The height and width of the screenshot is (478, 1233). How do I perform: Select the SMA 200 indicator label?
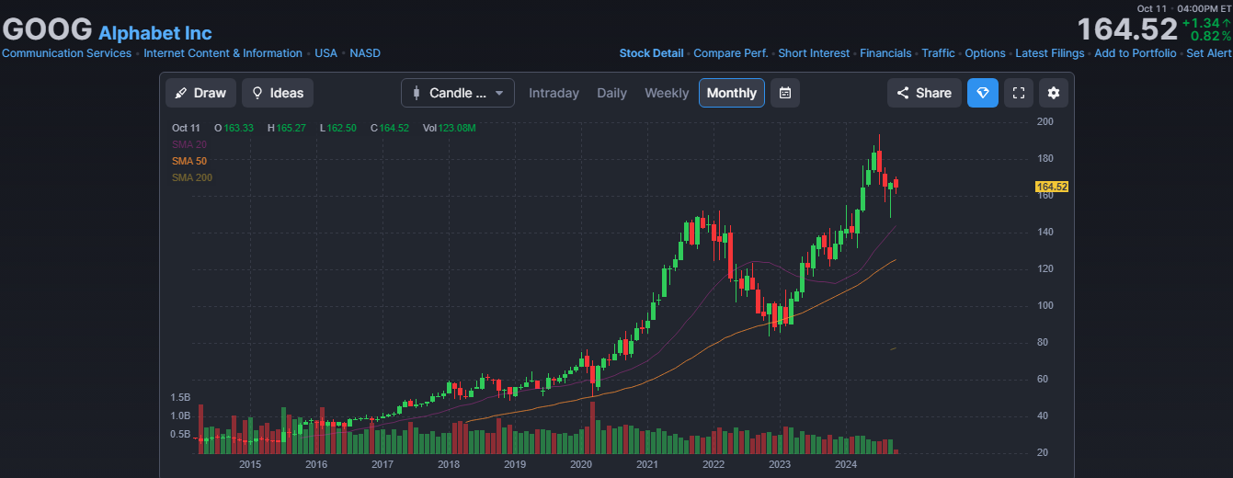coord(192,177)
